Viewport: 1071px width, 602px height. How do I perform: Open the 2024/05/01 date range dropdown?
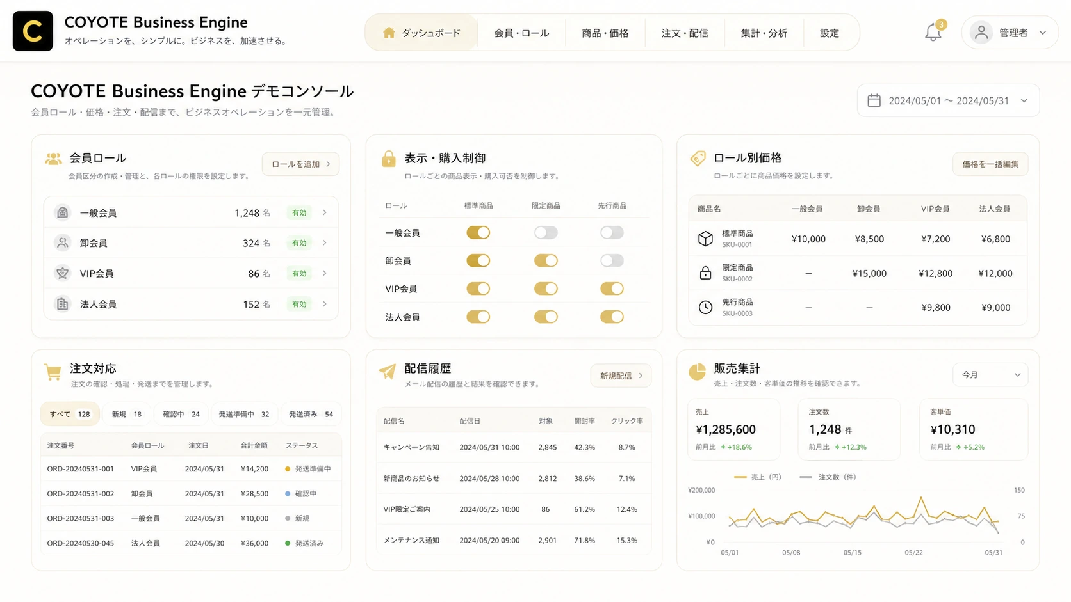[948, 100]
